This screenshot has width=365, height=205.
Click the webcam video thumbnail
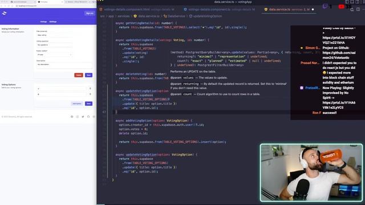click(x=311, y=173)
